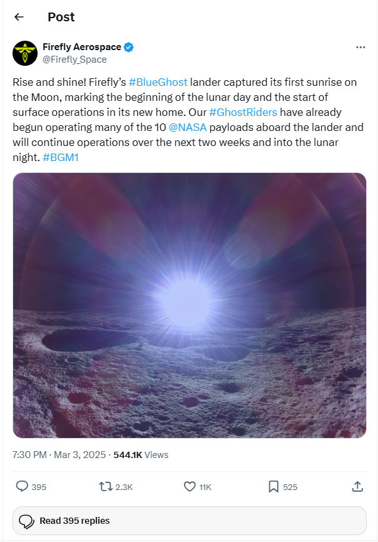Viewport: 378px width, 542px height.
Task: Click the reply speech bubble icon
Action: pyautogui.click(x=22, y=487)
